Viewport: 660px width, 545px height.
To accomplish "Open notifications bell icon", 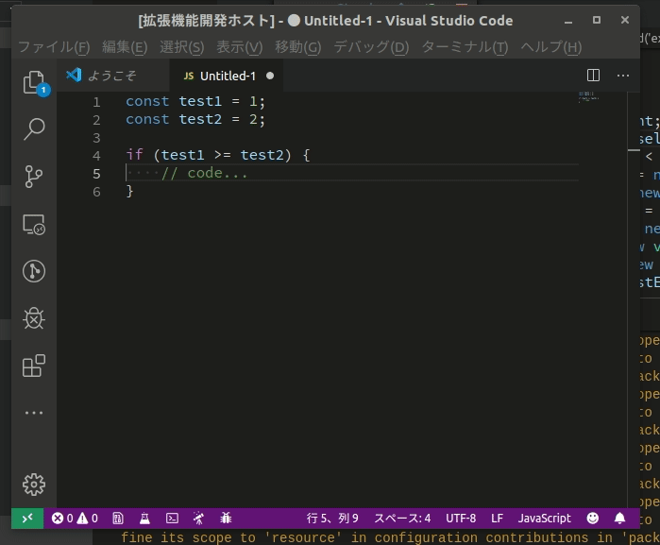I will click(x=619, y=518).
